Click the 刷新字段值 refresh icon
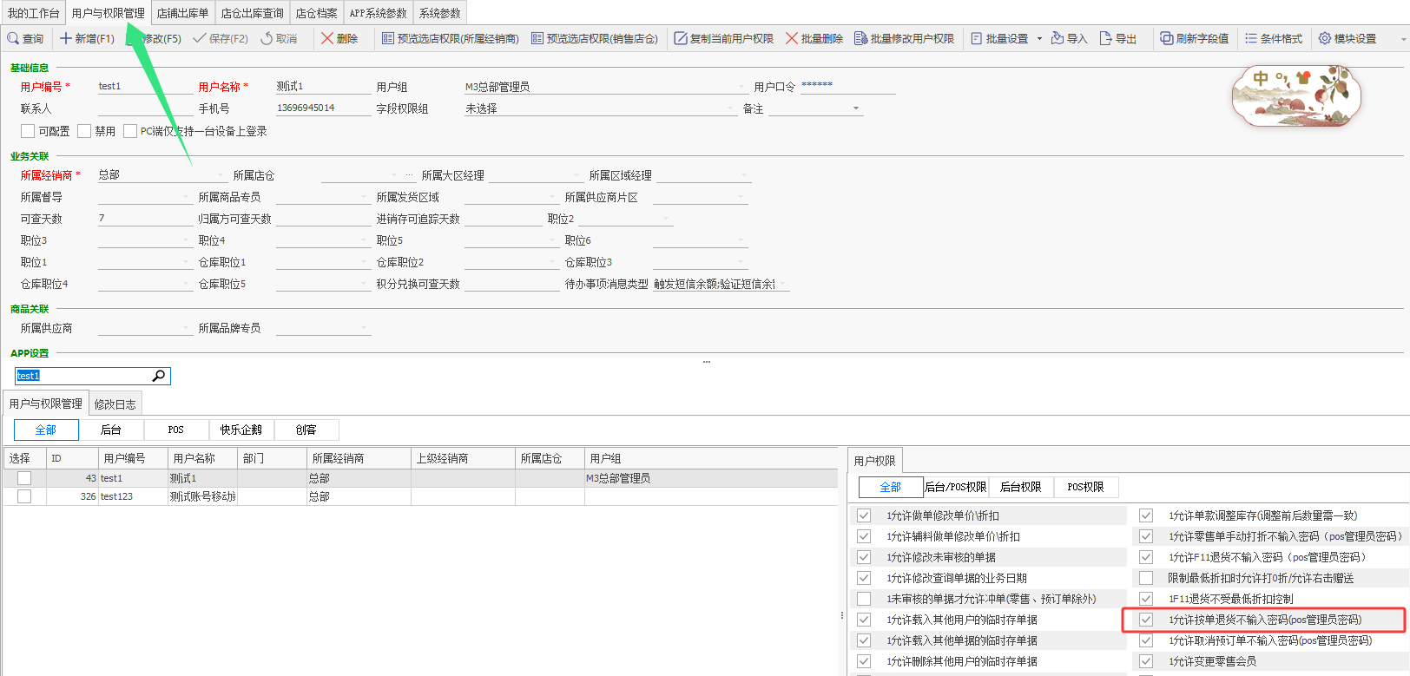1410x676 pixels. tap(1167, 38)
